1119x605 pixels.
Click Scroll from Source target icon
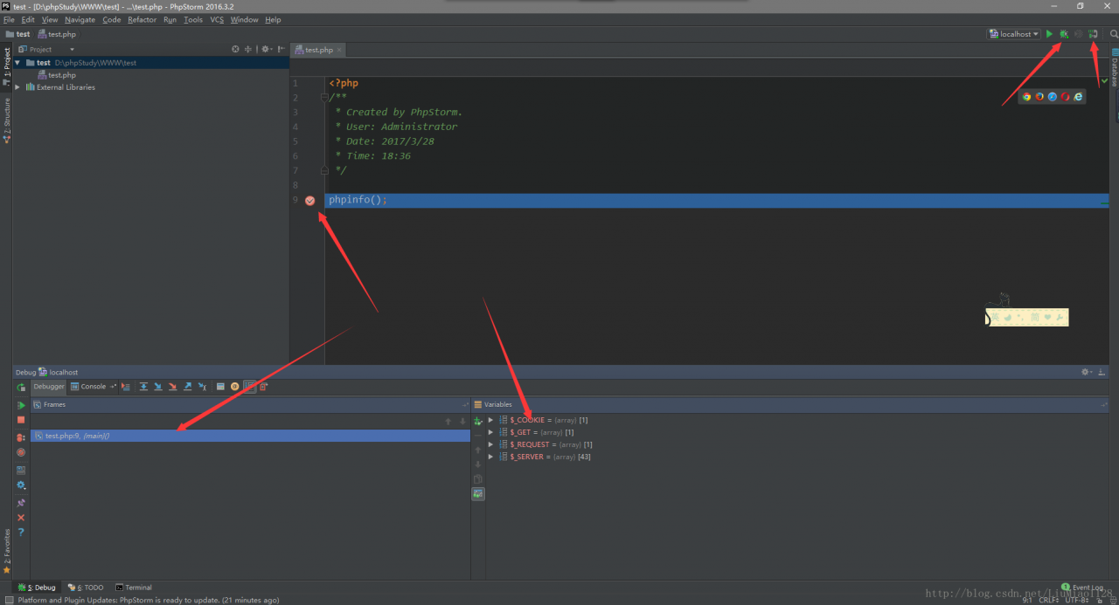235,49
